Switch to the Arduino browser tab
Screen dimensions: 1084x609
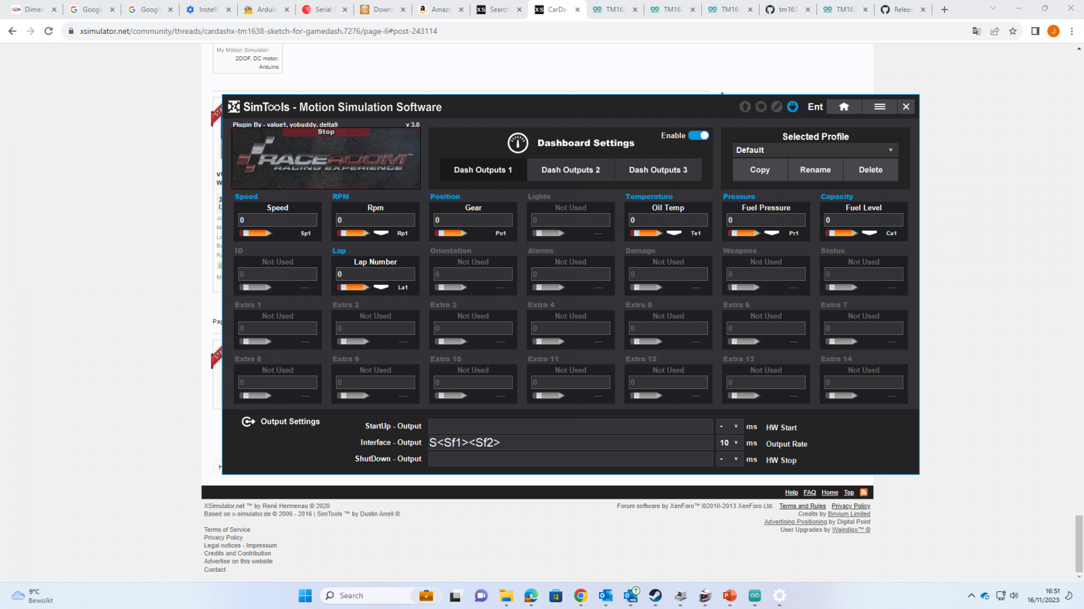(267, 9)
